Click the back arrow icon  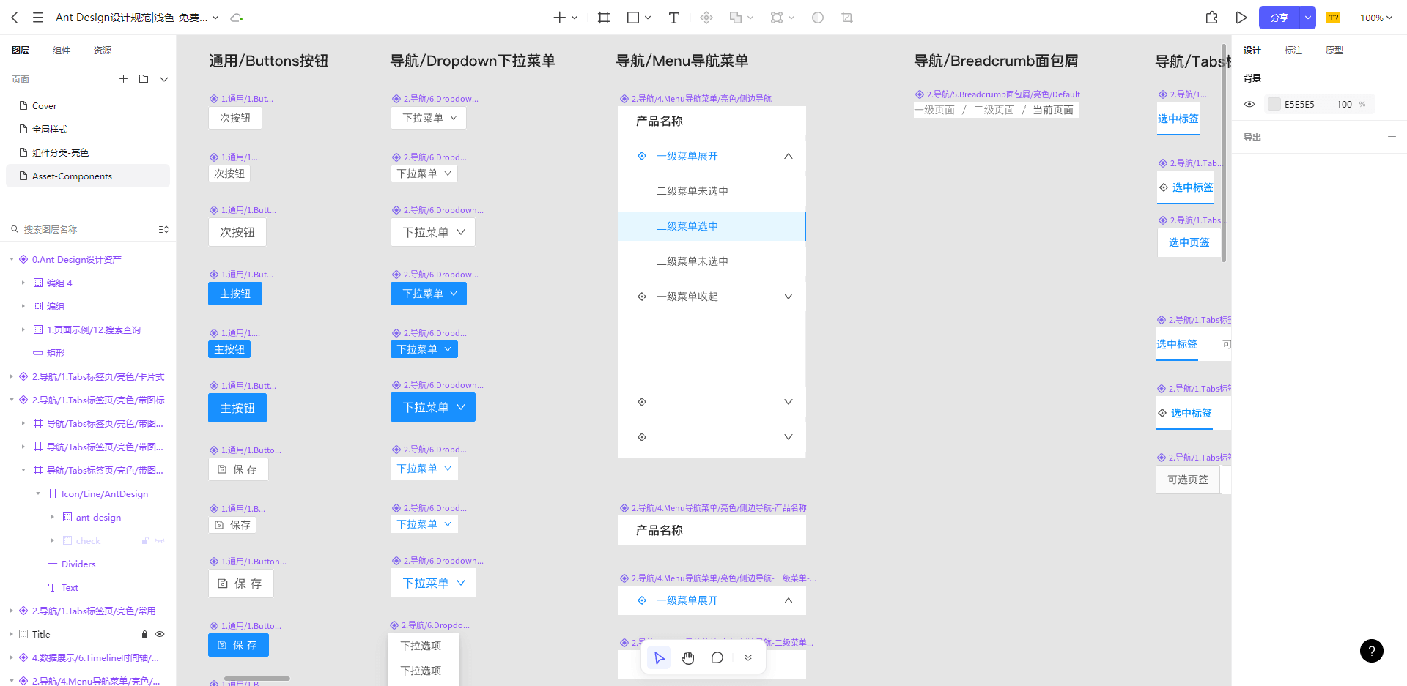pyautogui.click(x=15, y=18)
